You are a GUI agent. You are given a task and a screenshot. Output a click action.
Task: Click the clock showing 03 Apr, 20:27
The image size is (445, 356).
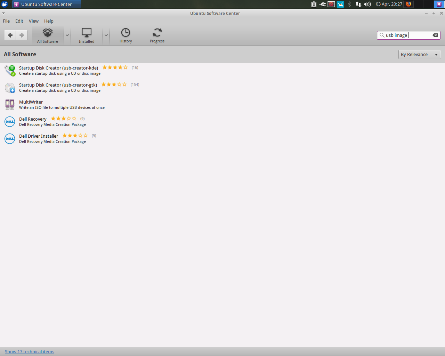[x=389, y=4]
